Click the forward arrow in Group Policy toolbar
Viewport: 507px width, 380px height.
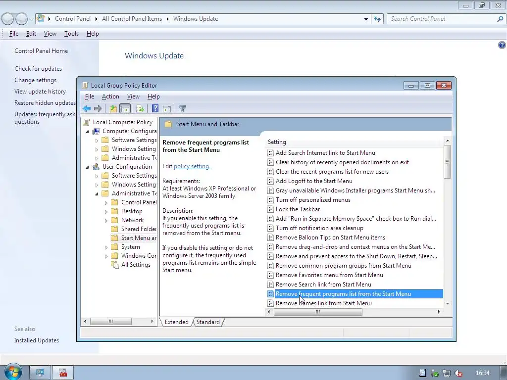[98, 108]
